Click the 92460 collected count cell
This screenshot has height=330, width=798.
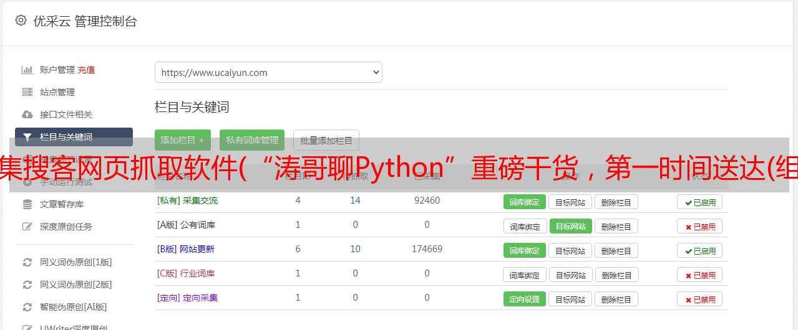pos(427,200)
